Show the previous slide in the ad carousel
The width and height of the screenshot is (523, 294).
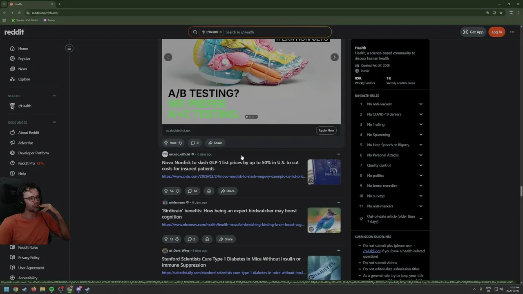click(x=168, y=57)
